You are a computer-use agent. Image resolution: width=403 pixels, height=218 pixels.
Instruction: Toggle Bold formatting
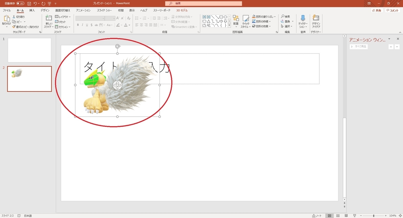point(78,25)
